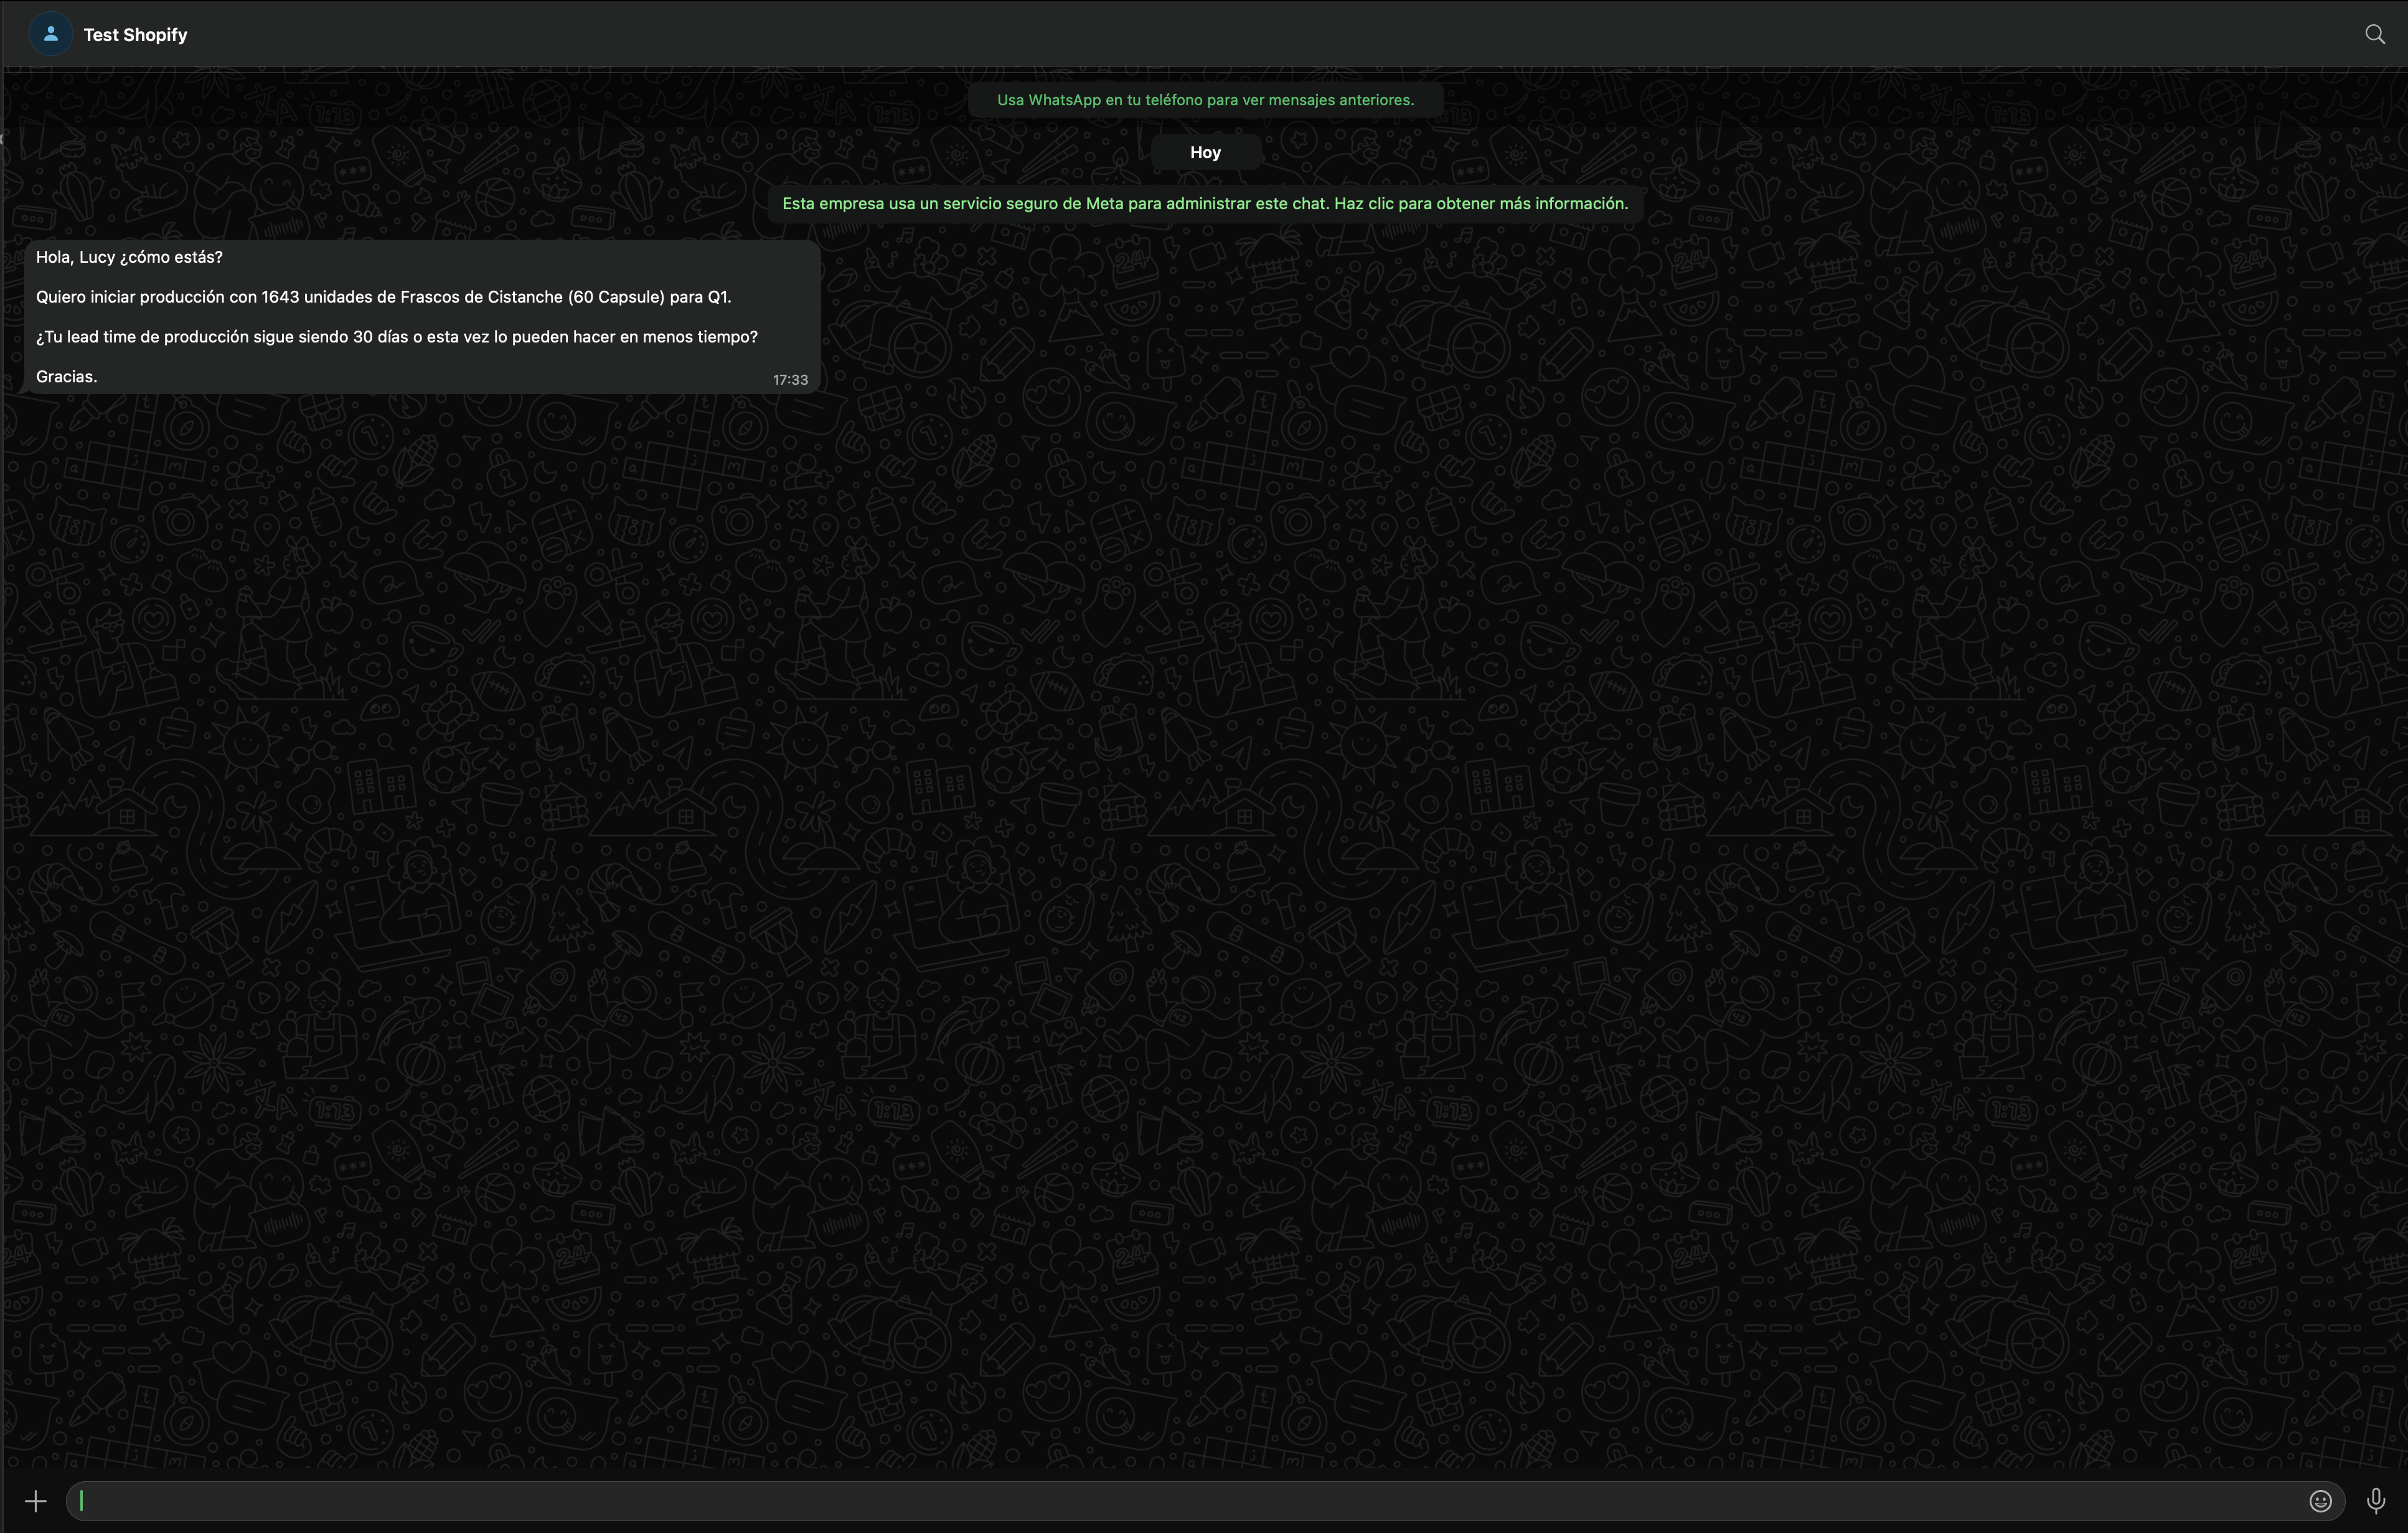Open Test Shopify contact info from name
Viewport: 2408px width, 1533px height.
click(135, 35)
